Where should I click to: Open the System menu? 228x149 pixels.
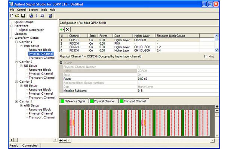click(x=33, y=10)
